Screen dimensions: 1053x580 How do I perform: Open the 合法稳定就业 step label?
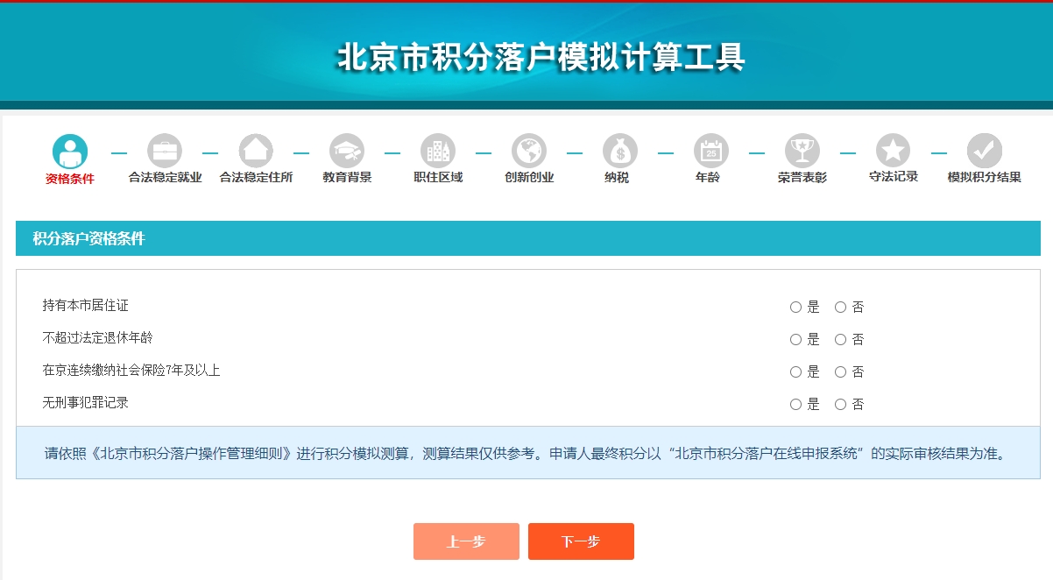[x=165, y=178]
